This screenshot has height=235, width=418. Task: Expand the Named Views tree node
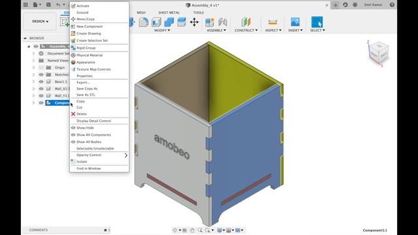(x=33, y=61)
